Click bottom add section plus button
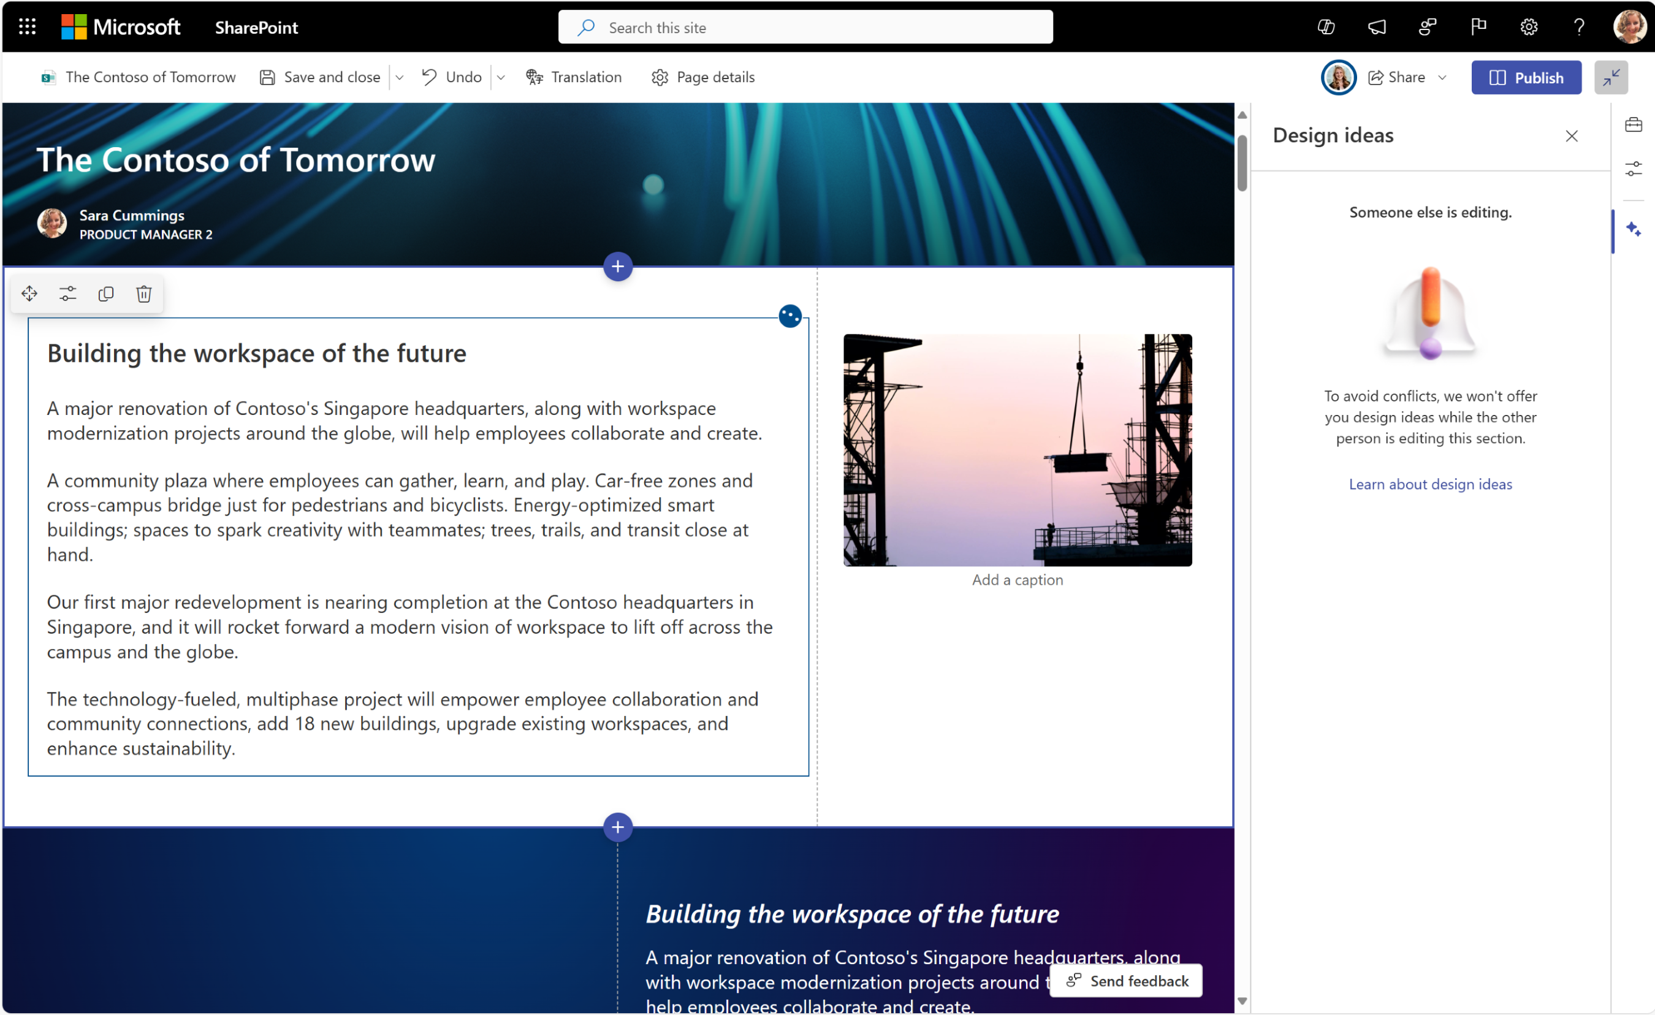 tap(618, 827)
